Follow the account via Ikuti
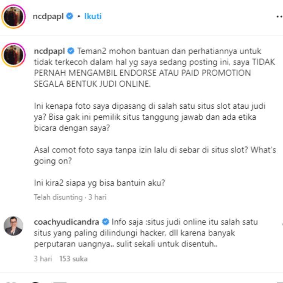Screen dimensions: 283x283 click(93, 16)
